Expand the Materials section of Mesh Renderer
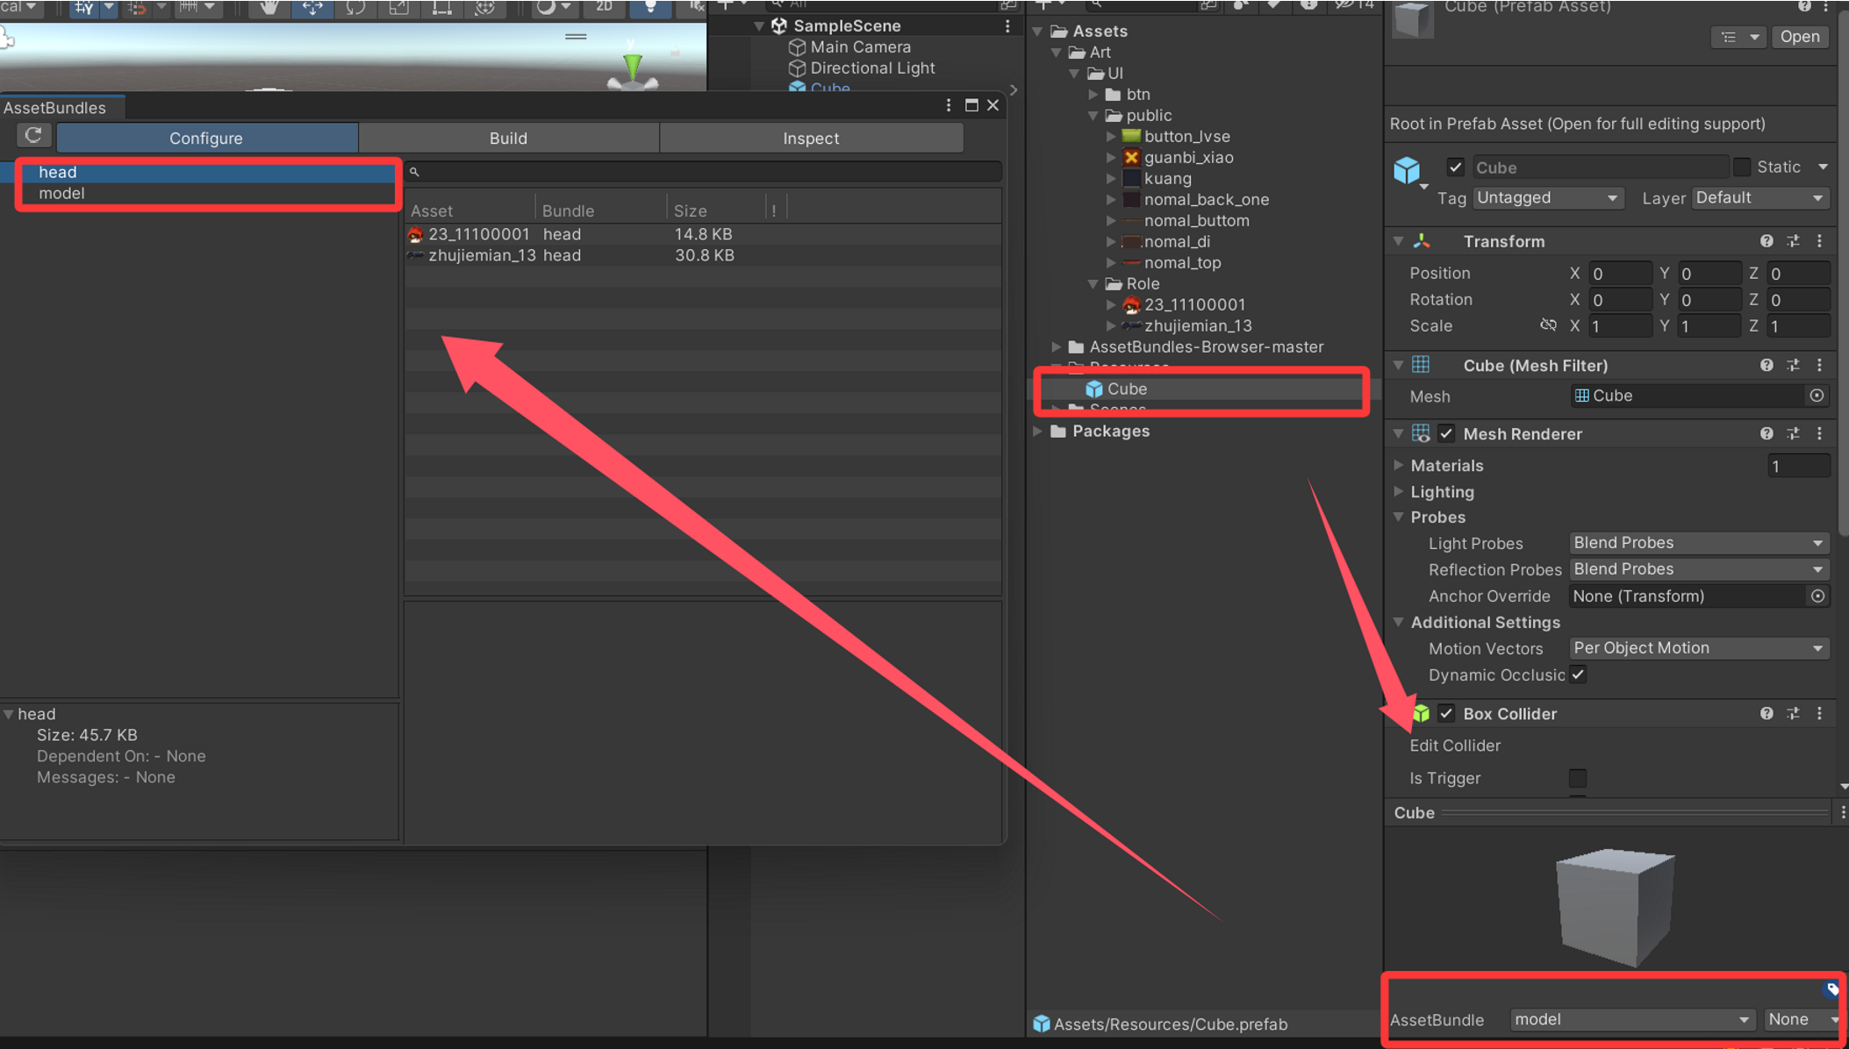1849x1049 pixels. pos(1399,466)
